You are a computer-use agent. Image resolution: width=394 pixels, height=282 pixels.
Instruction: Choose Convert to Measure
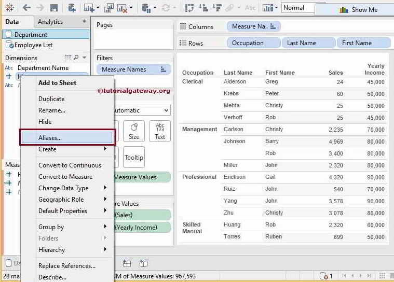click(x=66, y=177)
